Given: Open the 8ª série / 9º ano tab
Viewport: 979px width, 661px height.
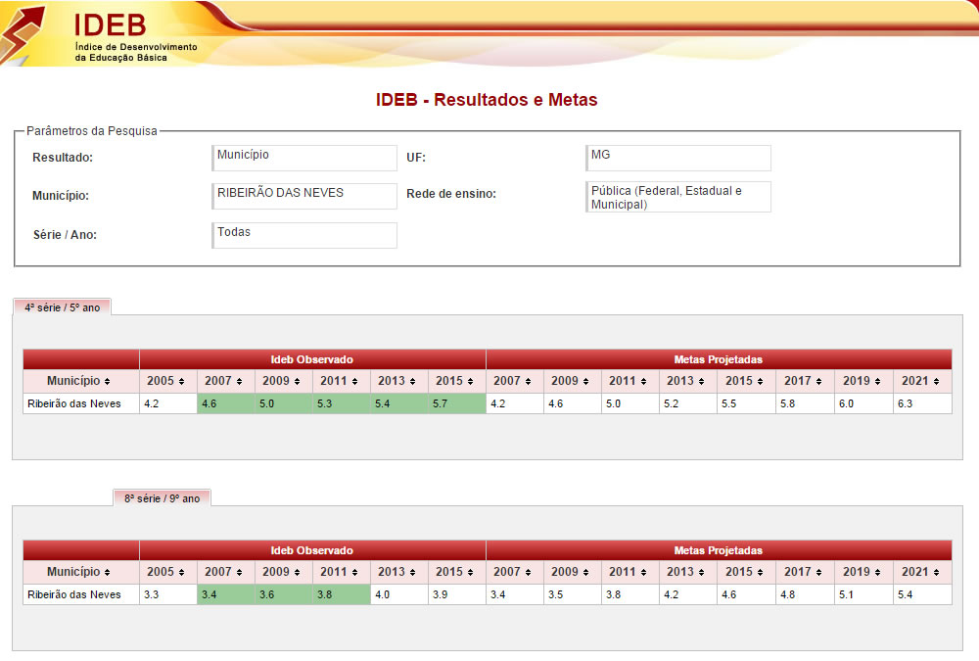Looking at the screenshot, I should tap(162, 497).
